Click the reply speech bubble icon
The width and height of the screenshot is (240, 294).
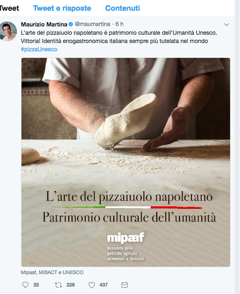tap(25, 285)
